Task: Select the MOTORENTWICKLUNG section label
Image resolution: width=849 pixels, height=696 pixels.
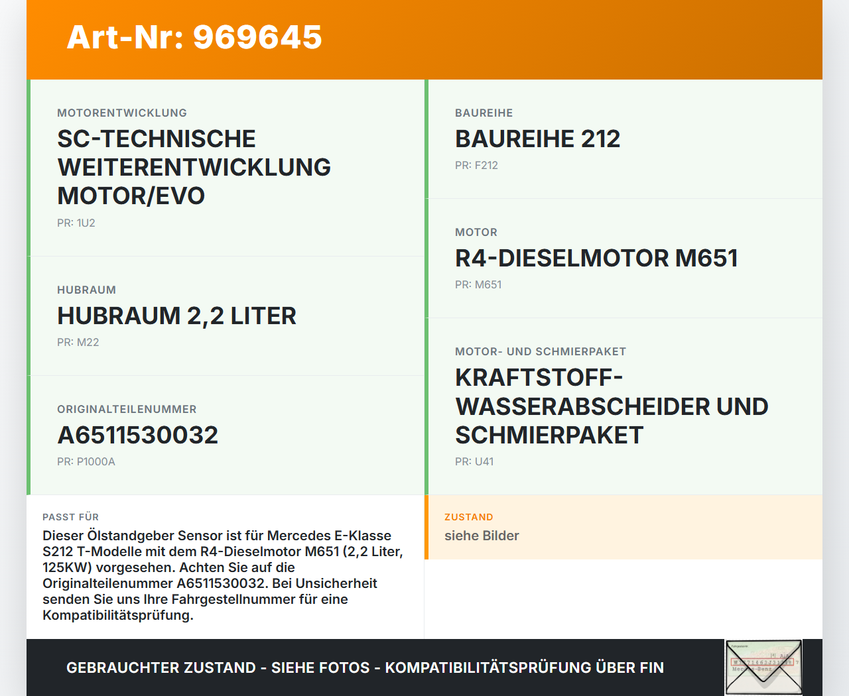Action: coord(122,113)
